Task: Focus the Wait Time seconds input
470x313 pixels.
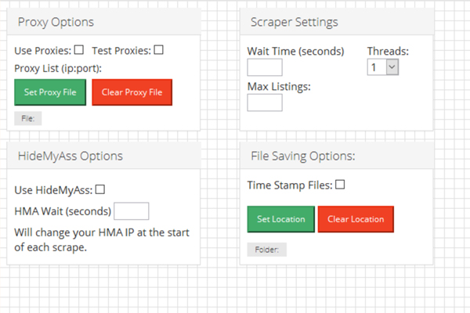Action: [265, 67]
